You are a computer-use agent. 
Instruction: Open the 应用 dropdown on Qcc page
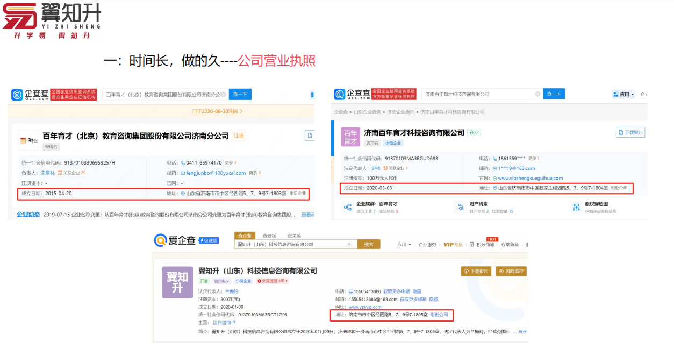coord(623,94)
